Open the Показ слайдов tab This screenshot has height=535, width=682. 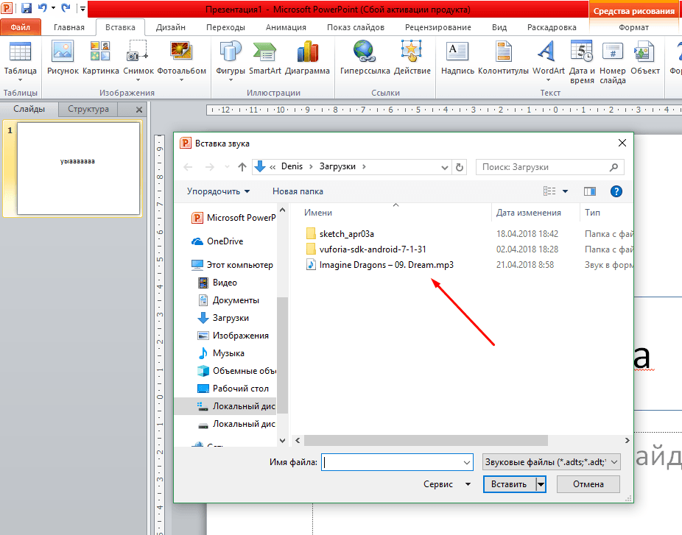click(x=356, y=27)
